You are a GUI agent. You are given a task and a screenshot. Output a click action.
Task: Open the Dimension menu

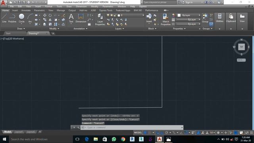coord(81,6)
